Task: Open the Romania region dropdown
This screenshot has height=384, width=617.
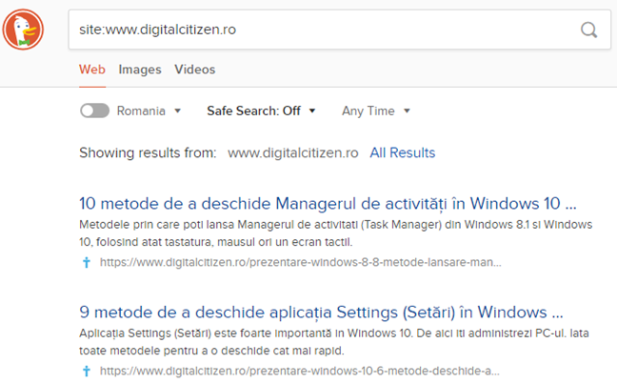Action: click(149, 111)
